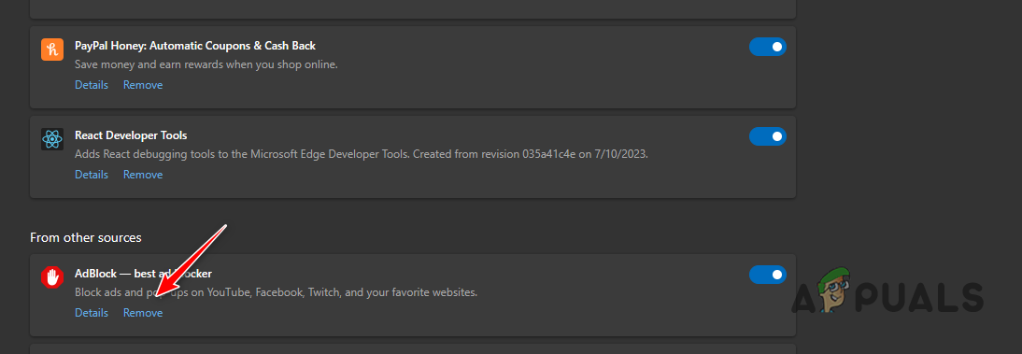
Task: Turn off React Developer Tools toggle
Action: [768, 136]
